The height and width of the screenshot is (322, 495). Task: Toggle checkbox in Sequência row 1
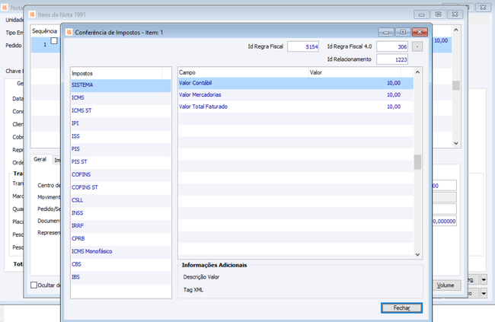(54, 40)
